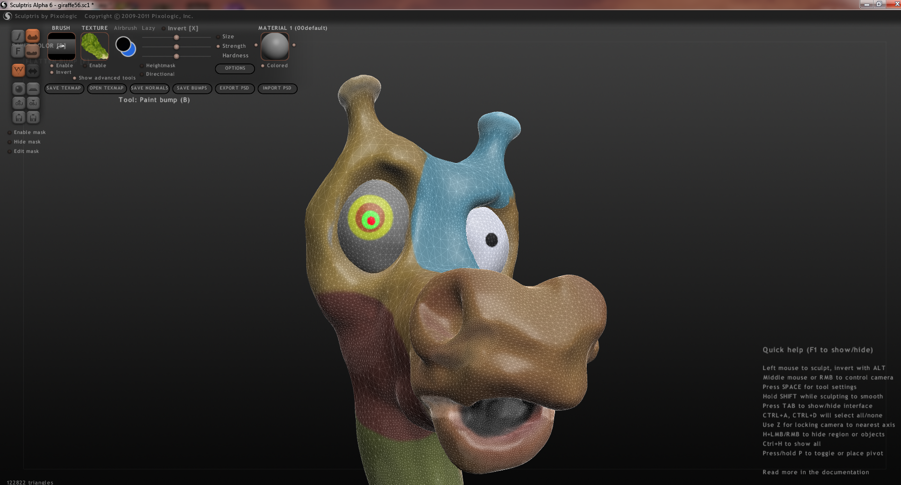Select the Flatten bump tool icon
The width and height of the screenshot is (901, 485).
32,51
